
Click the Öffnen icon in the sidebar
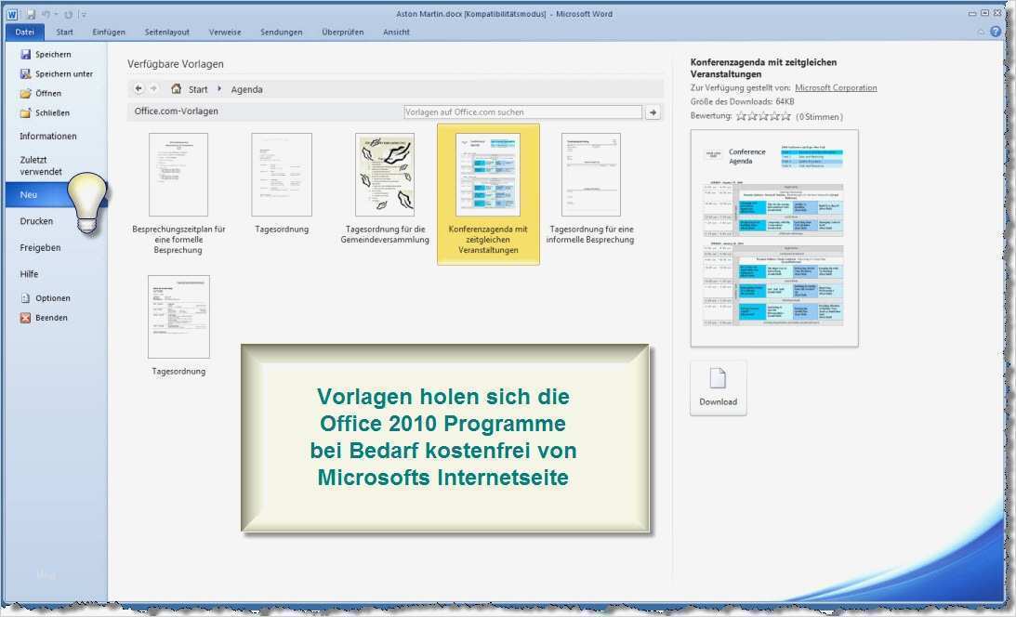(x=27, y=93)
